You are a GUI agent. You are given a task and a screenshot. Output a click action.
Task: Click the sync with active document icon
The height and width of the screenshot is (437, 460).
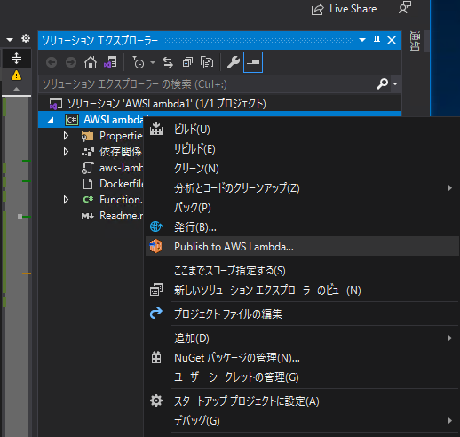click(168, 62)
